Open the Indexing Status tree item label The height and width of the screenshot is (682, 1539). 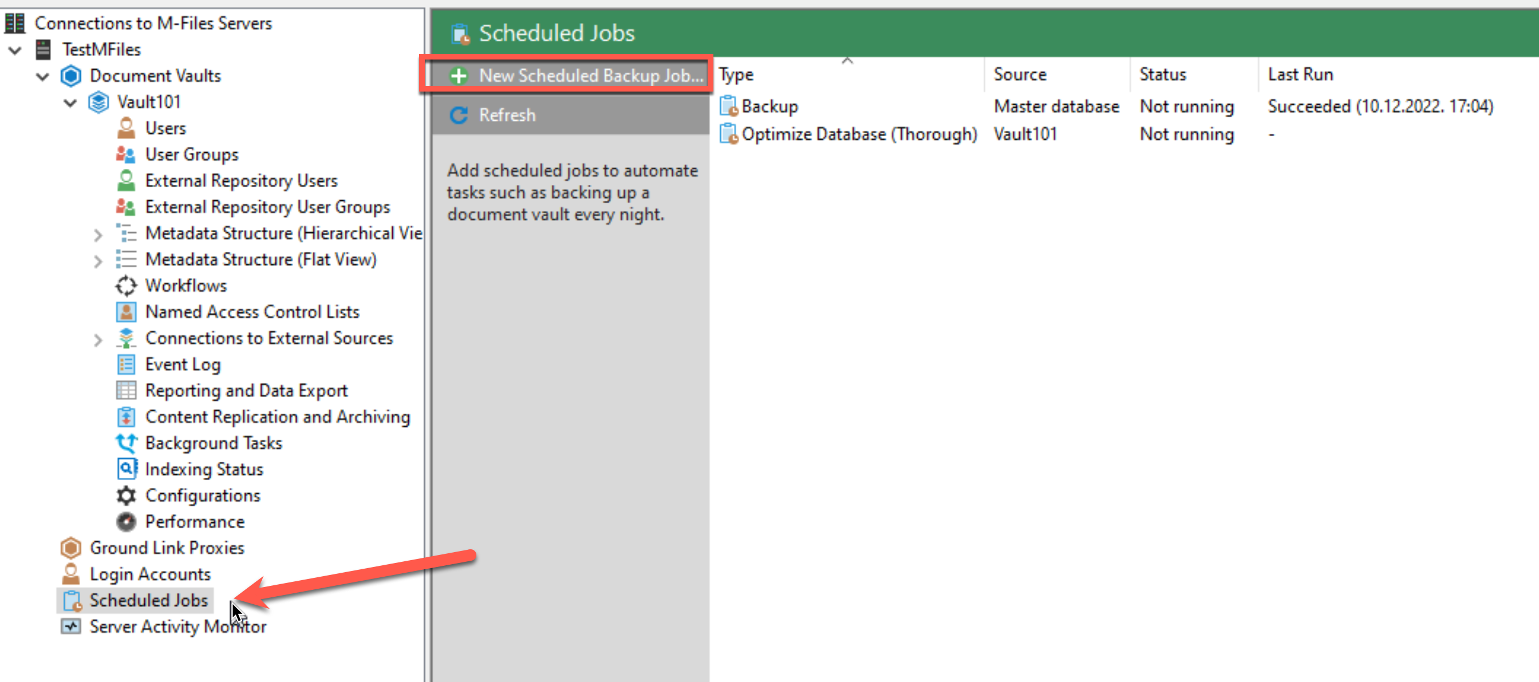click(204, 469)
